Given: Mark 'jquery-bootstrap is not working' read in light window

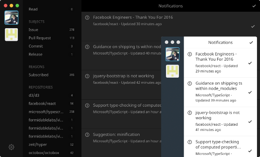Looking at the screenshot, I should [250, 121].
